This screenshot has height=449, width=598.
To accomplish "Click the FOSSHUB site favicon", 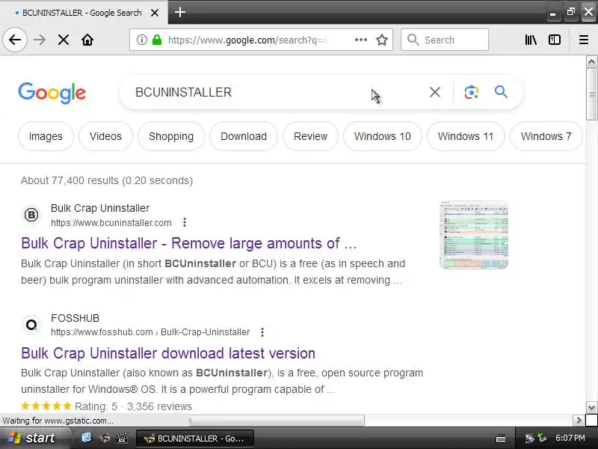I will pos(31,325).
